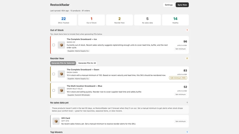Click the Multi-location Snowboard Blue box icon

tap(61, 91)
